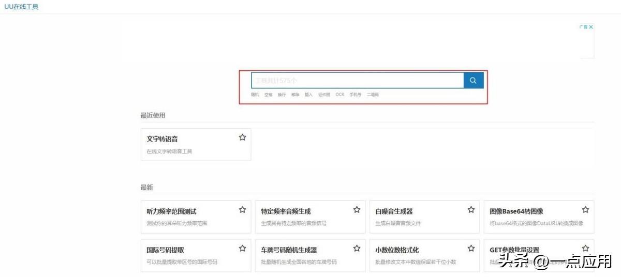Pick the 二维码 search tag

pos(373,95)
